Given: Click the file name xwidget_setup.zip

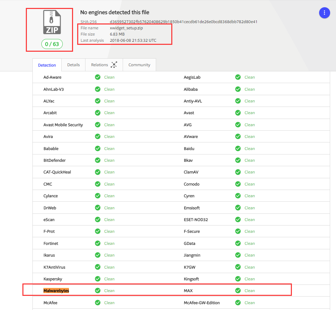Looking at the screenshot, I should tap(126, 28).
